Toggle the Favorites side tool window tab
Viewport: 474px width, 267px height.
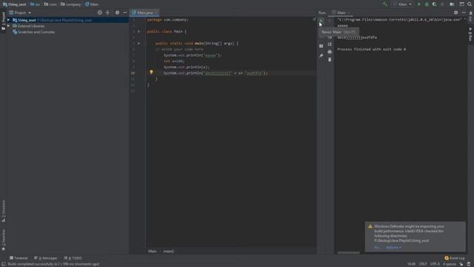click(x=3, y=240)
